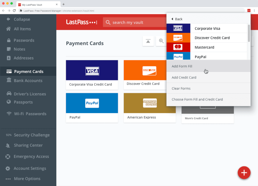Open the PayPal card tile

click(92, 108)
